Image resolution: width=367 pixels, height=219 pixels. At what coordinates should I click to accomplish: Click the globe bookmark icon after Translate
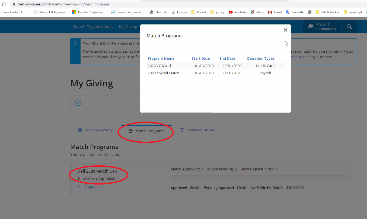click(309, 12)
